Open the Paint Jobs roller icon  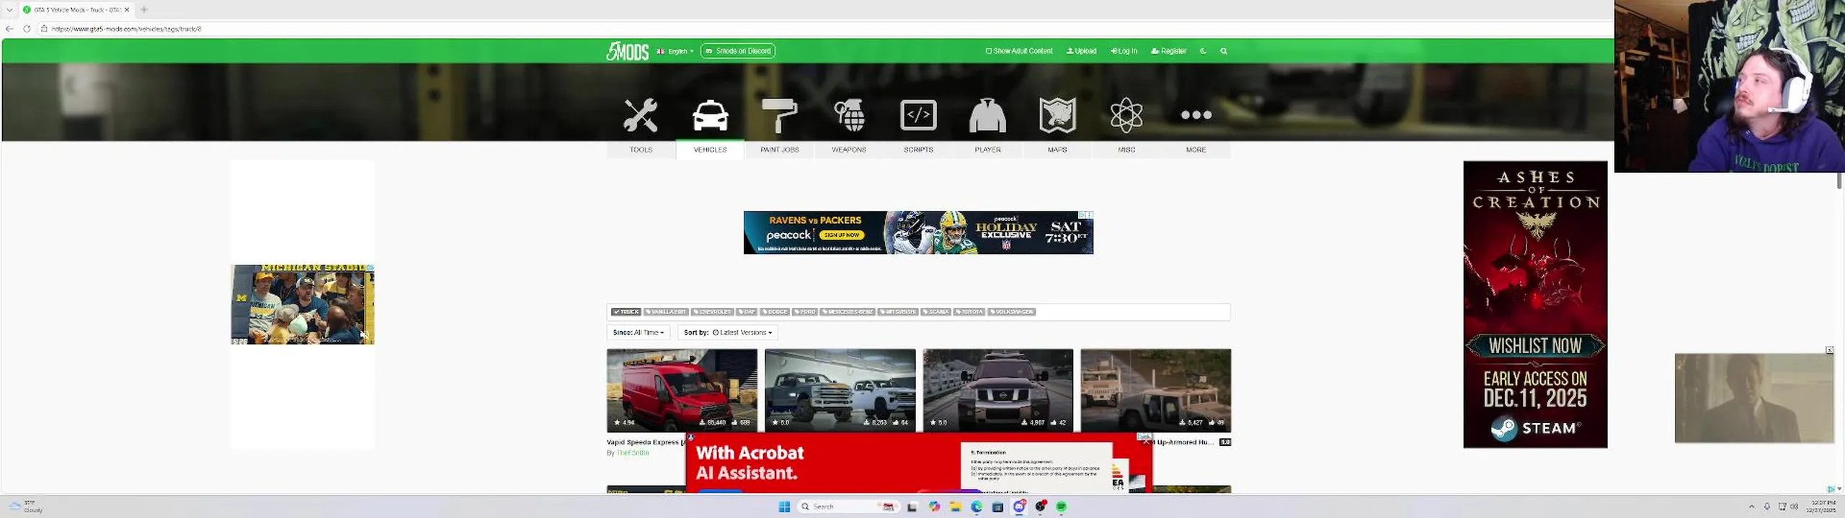coord(779,115)
